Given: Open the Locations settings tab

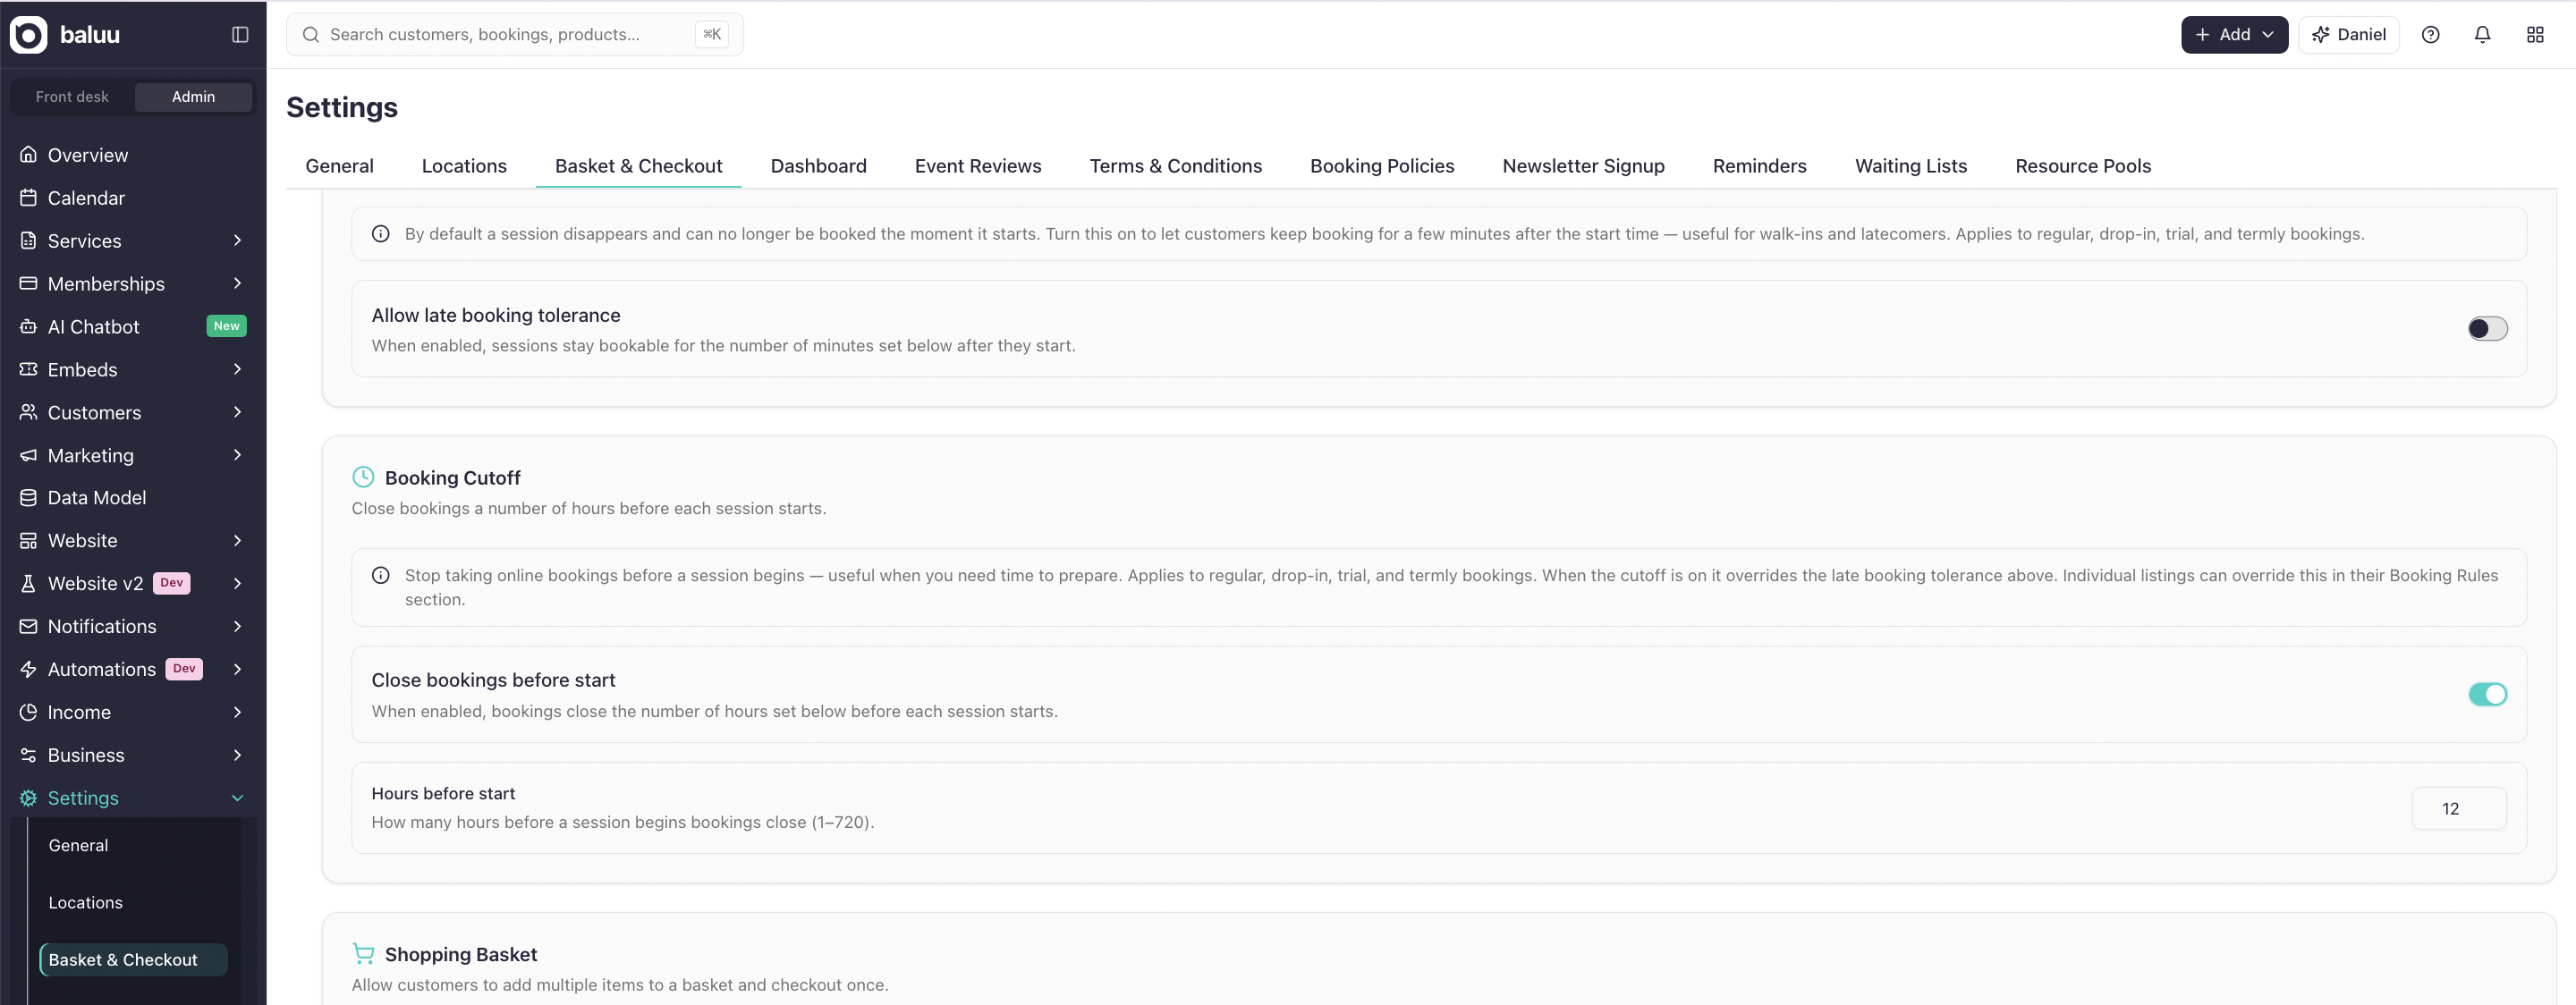Looking at the screenshot, I should click(464, 166).
